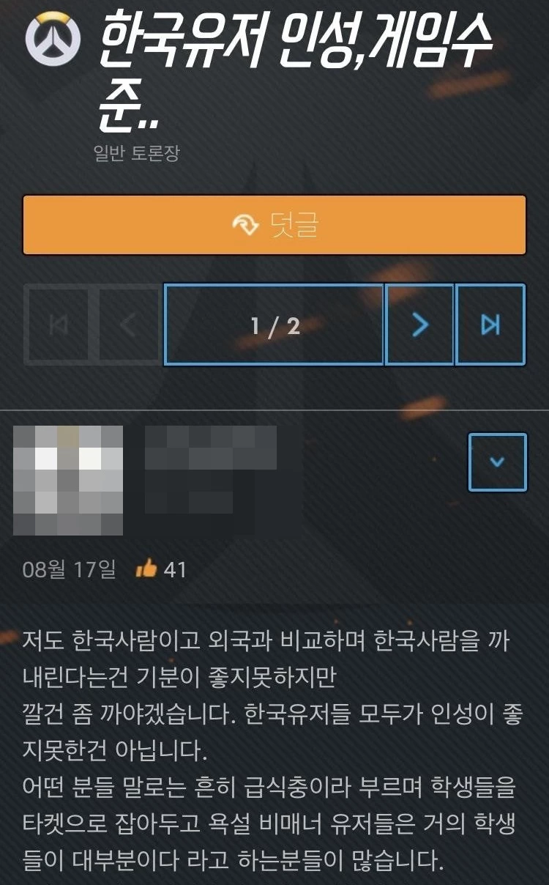
Task: Like the post with the thumbs-up icon
Action: coord(146,569)
